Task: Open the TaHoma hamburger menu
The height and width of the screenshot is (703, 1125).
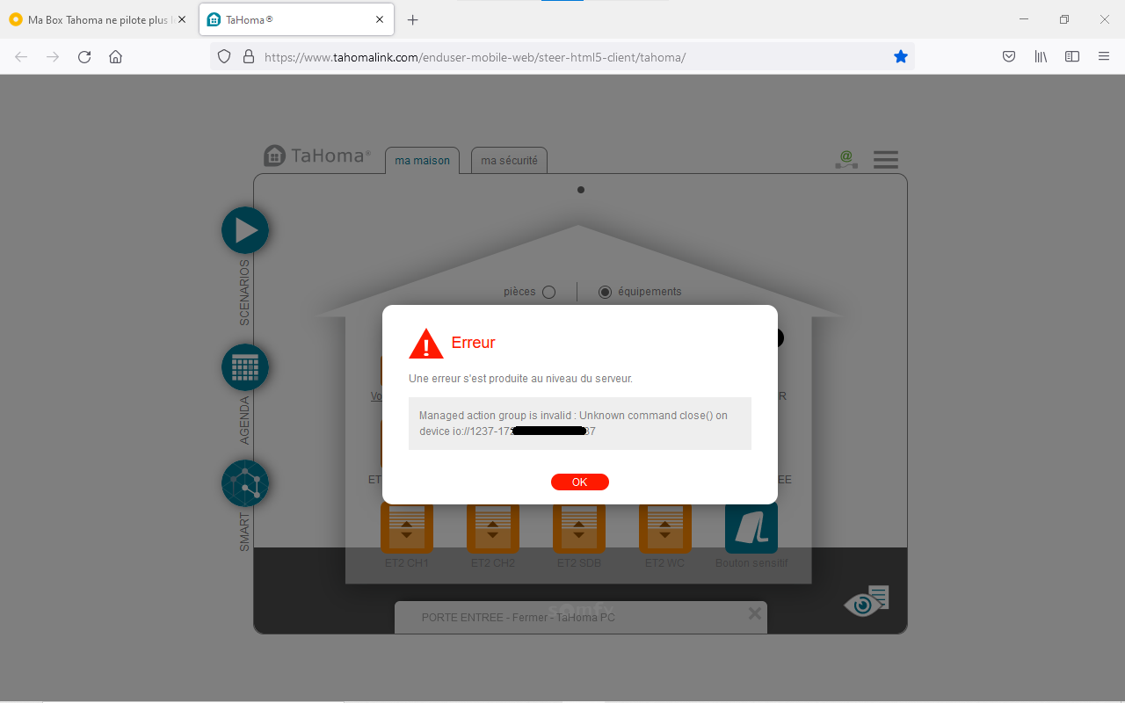Action: coord(886,160)
